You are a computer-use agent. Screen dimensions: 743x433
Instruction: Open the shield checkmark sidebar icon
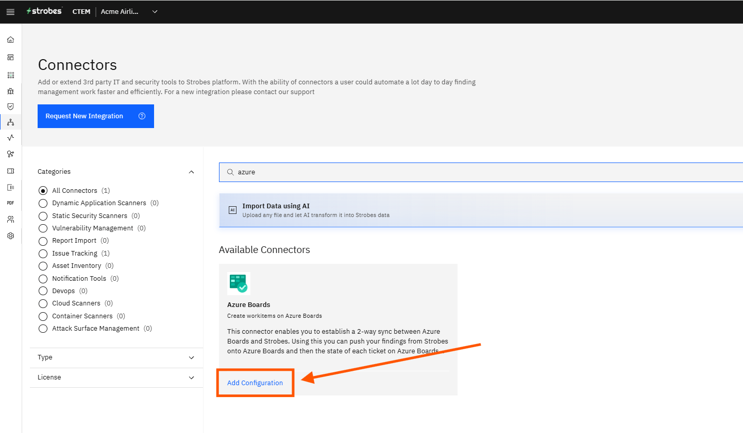[10, 106]
